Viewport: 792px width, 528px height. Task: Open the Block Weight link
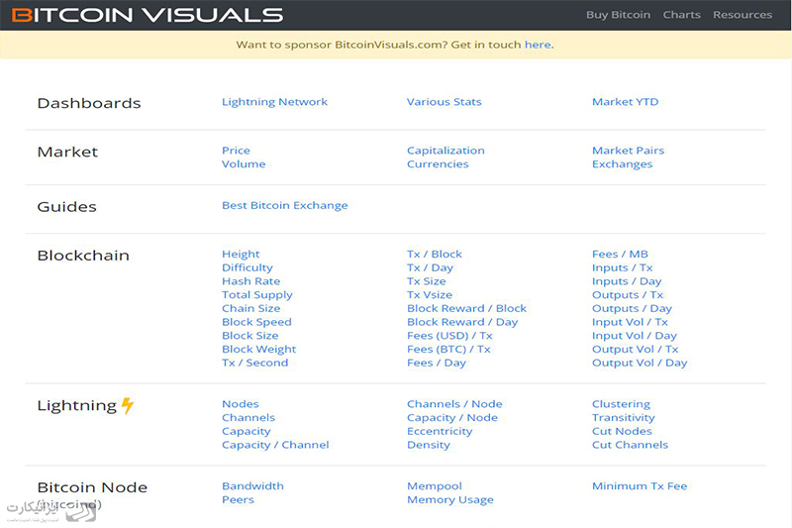click(x=258, y=350)
